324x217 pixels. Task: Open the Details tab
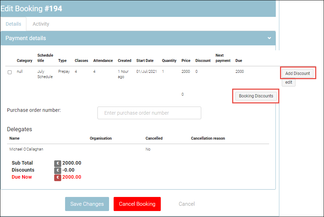13,24
